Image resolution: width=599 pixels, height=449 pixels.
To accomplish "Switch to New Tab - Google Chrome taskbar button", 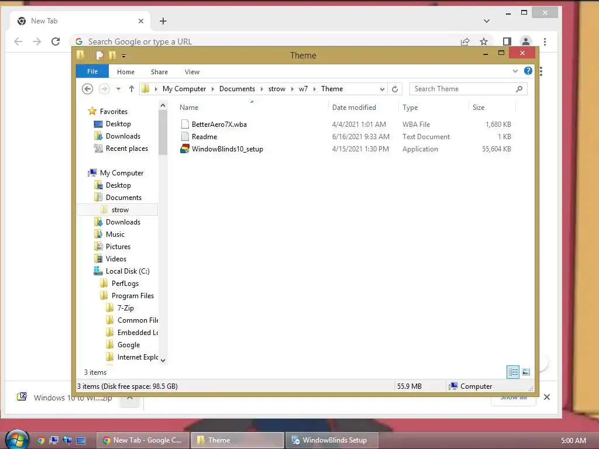I will point(143,440).
